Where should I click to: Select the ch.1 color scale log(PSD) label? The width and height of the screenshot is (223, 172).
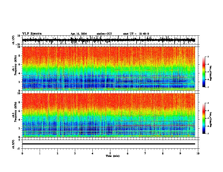click(x=211, y=73)
